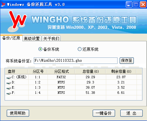Image resolution: width=147 pixels, height=121 pixels.
Task: Click partition number 1:4
Action: [x=37, y=93]
